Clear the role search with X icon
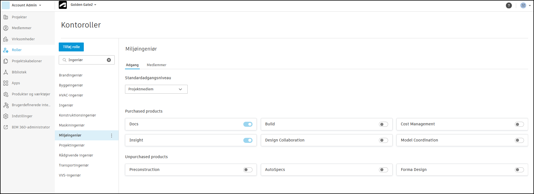Viewport: 534px width, 194px height. pyautogui.click(x=109, y=60)
